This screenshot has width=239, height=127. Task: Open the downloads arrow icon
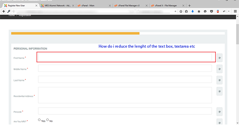(x=193, y=11)
